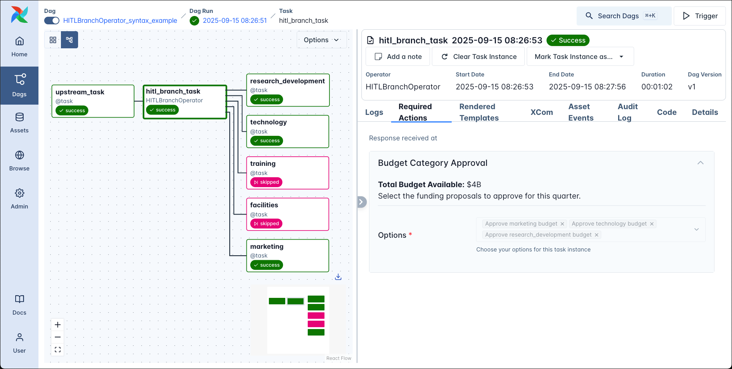
Task: Select the Dags icon in the sidebar
Action: pos(19,84)
